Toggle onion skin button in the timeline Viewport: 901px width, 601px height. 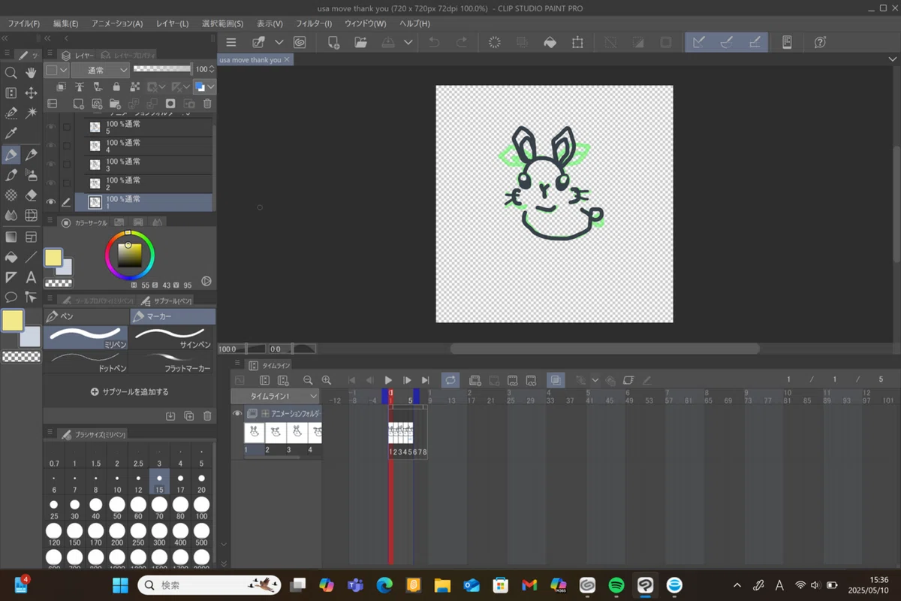(x=555, y=380)
